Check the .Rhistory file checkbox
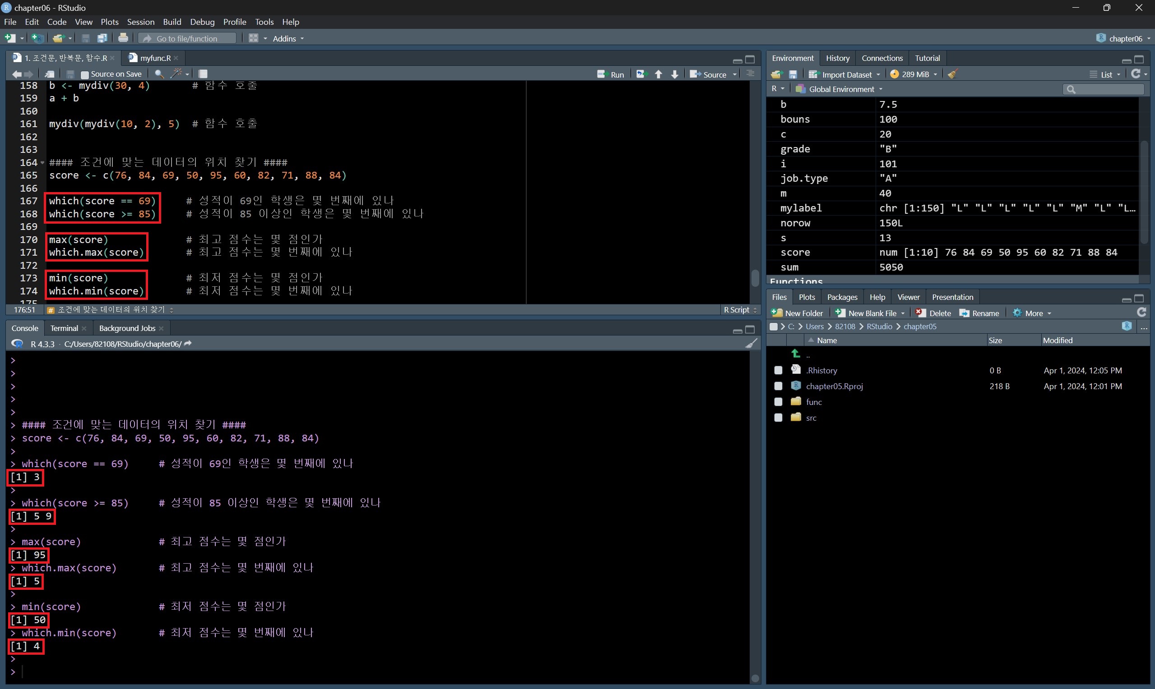 click(778, 371)
